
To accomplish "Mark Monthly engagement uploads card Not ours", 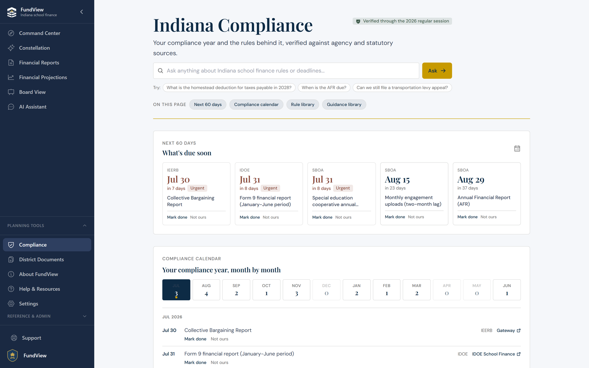I will [416, 217].
